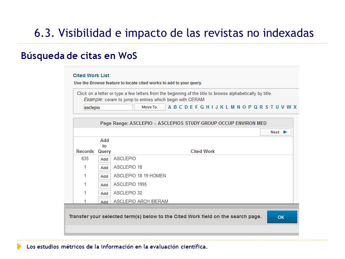Screen dimensions: 345x259
Task: Click the Records column header
Action: 85,151
